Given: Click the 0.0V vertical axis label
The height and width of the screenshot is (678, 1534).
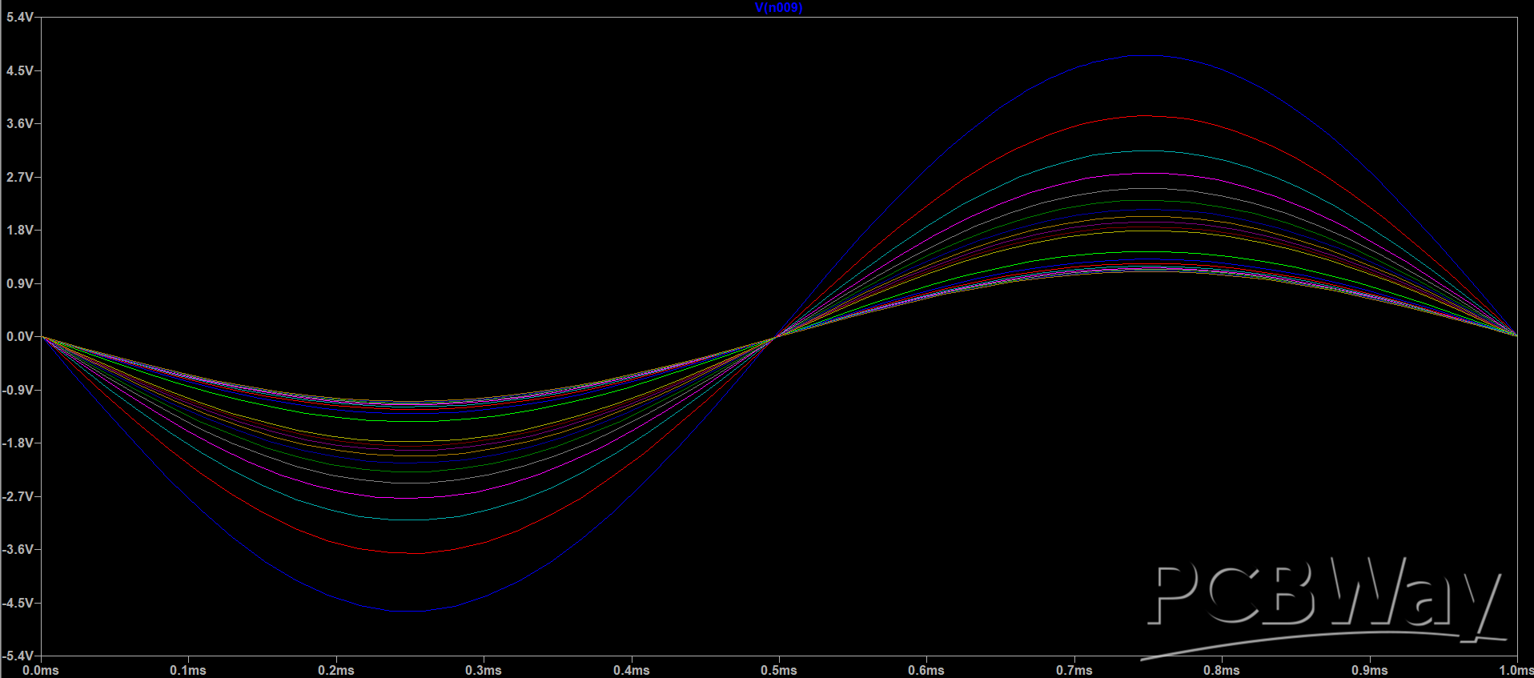Looking at the screenshot, I should (19, 337).
